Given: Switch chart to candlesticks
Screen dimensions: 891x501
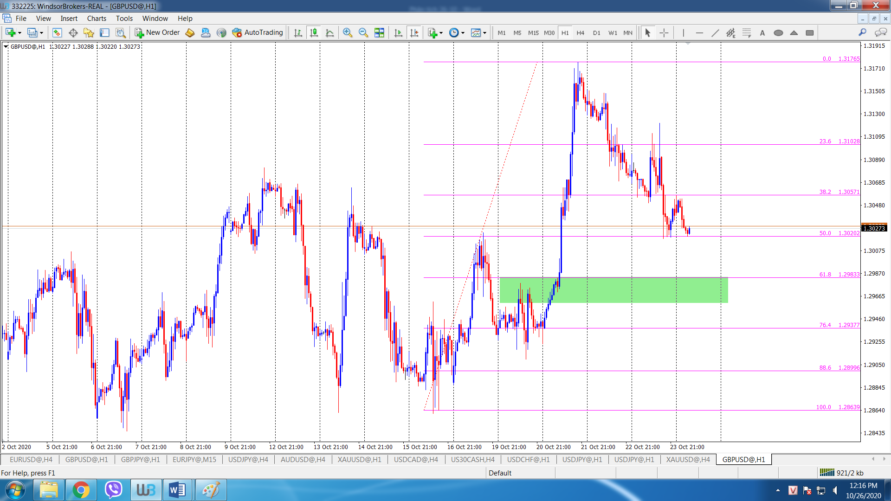Looking at the screenshot, I should coord(314,32).
